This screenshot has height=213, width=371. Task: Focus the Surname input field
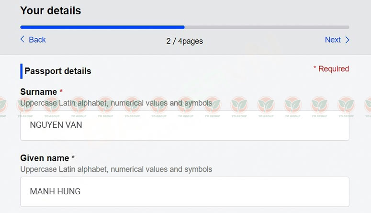185,125
